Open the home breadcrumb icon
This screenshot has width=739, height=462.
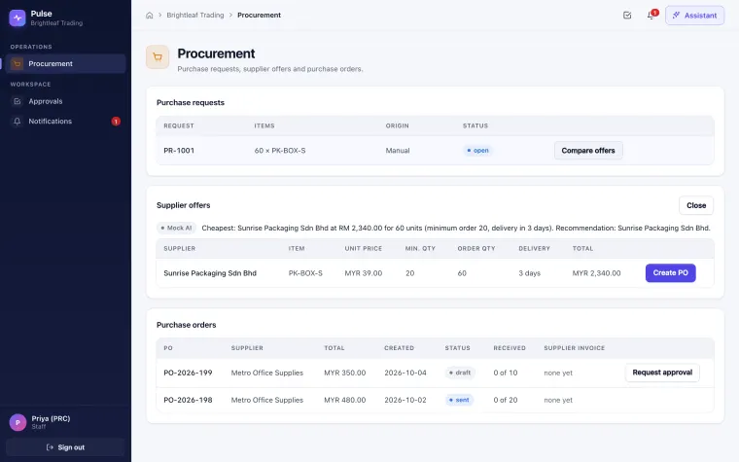[150, 16]
